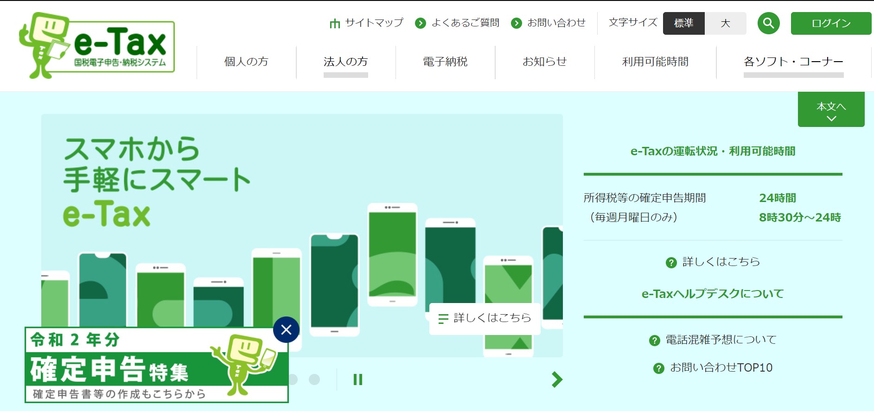Screen dimensions: 874x411
Task: Select 大 text size
Action: pyautogui.click(x=726, y=23)
